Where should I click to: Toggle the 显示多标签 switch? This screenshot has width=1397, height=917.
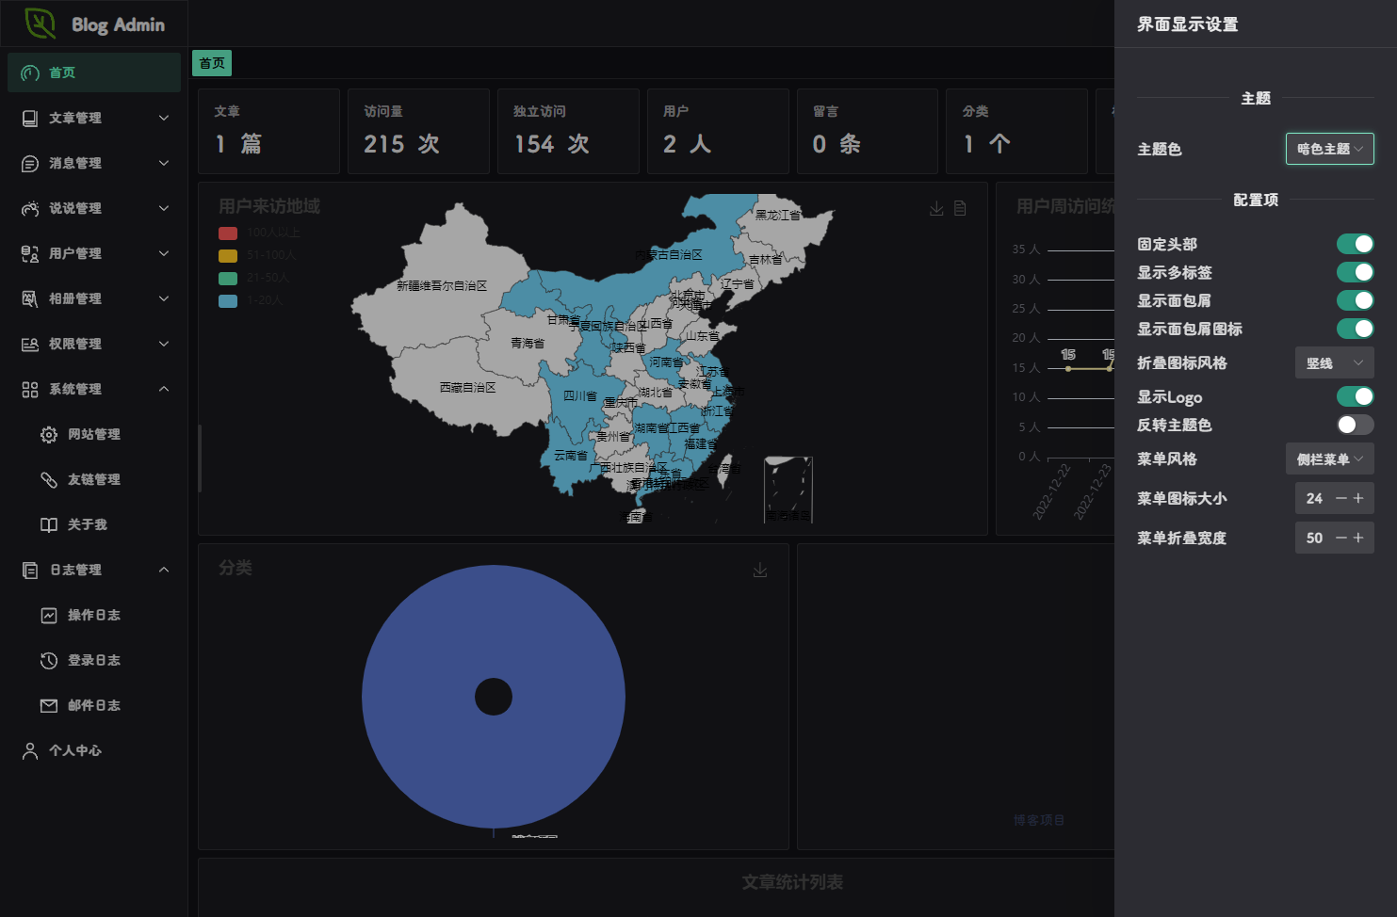[x=1356, y=272]
